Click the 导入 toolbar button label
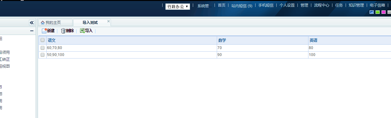 pos(89,31)
